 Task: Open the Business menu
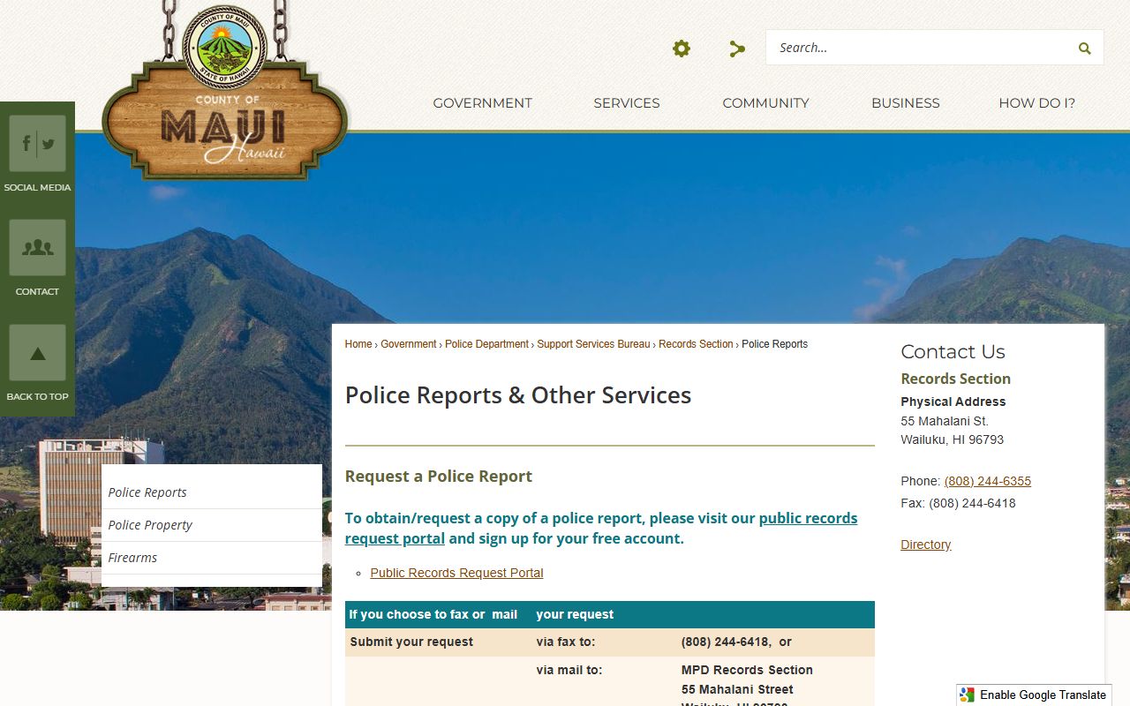(905, 103)
